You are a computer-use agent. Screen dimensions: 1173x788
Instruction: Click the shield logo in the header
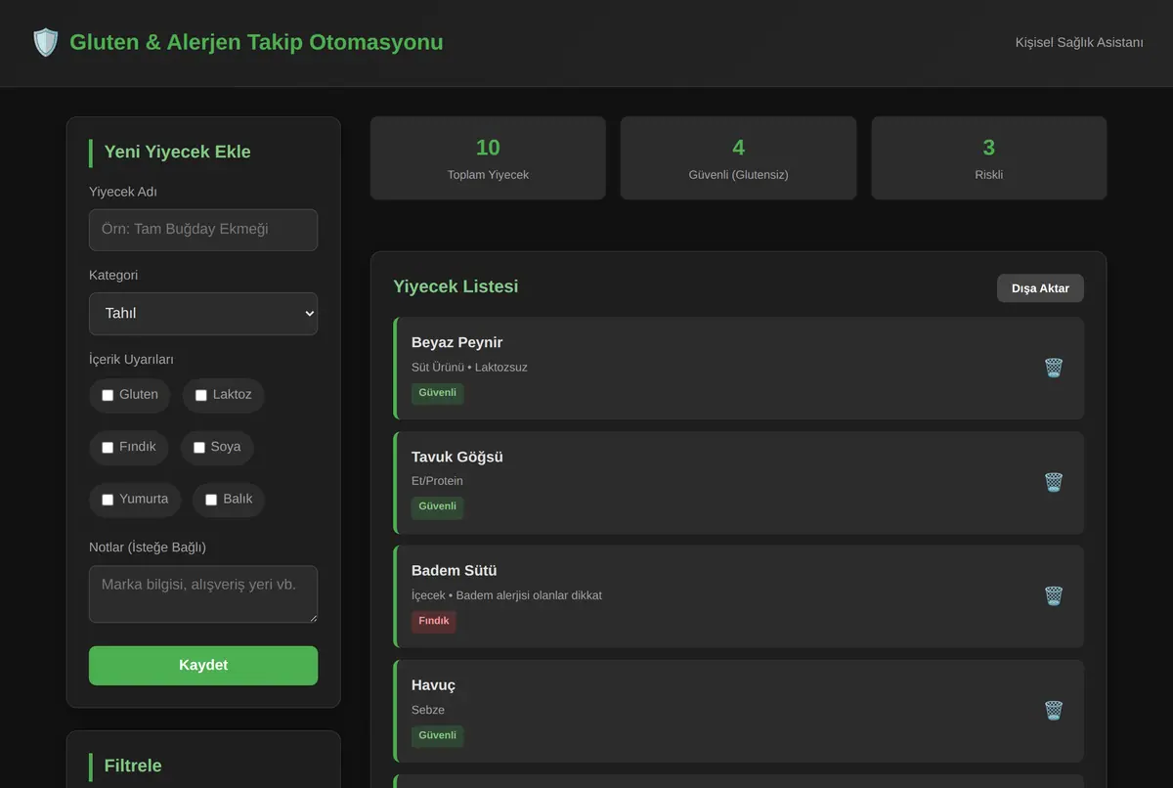click(x=46, y=42)
